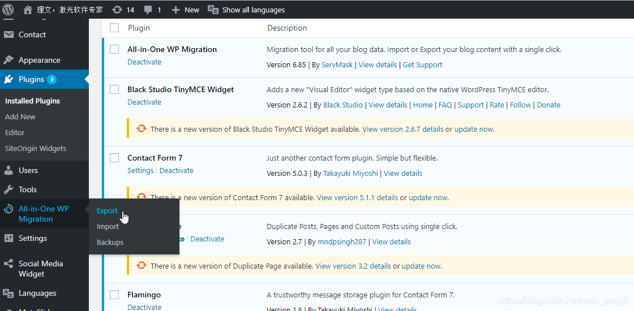
Task: Click the Show all languages translate icon
Action: [213, 9]
